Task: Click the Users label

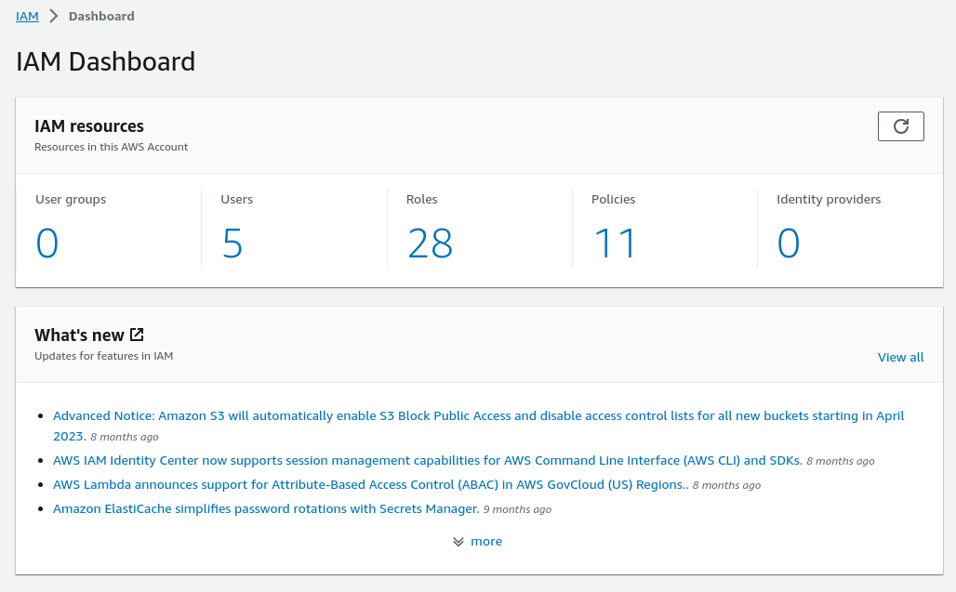Action: (236, 199)
